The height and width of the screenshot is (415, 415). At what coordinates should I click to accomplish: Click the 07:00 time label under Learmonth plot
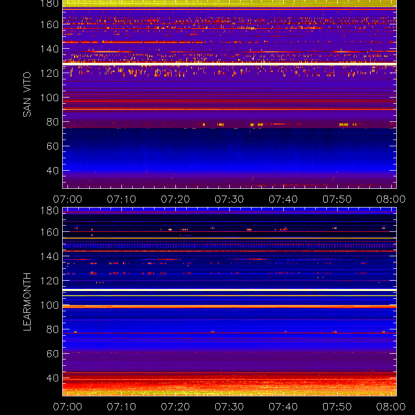pos(67,407)
